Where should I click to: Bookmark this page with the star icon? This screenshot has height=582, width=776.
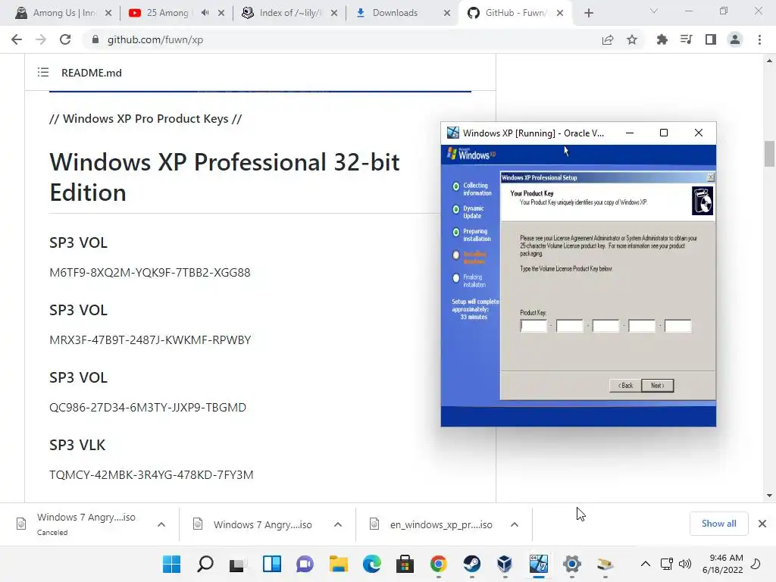(x=632, y=39)
